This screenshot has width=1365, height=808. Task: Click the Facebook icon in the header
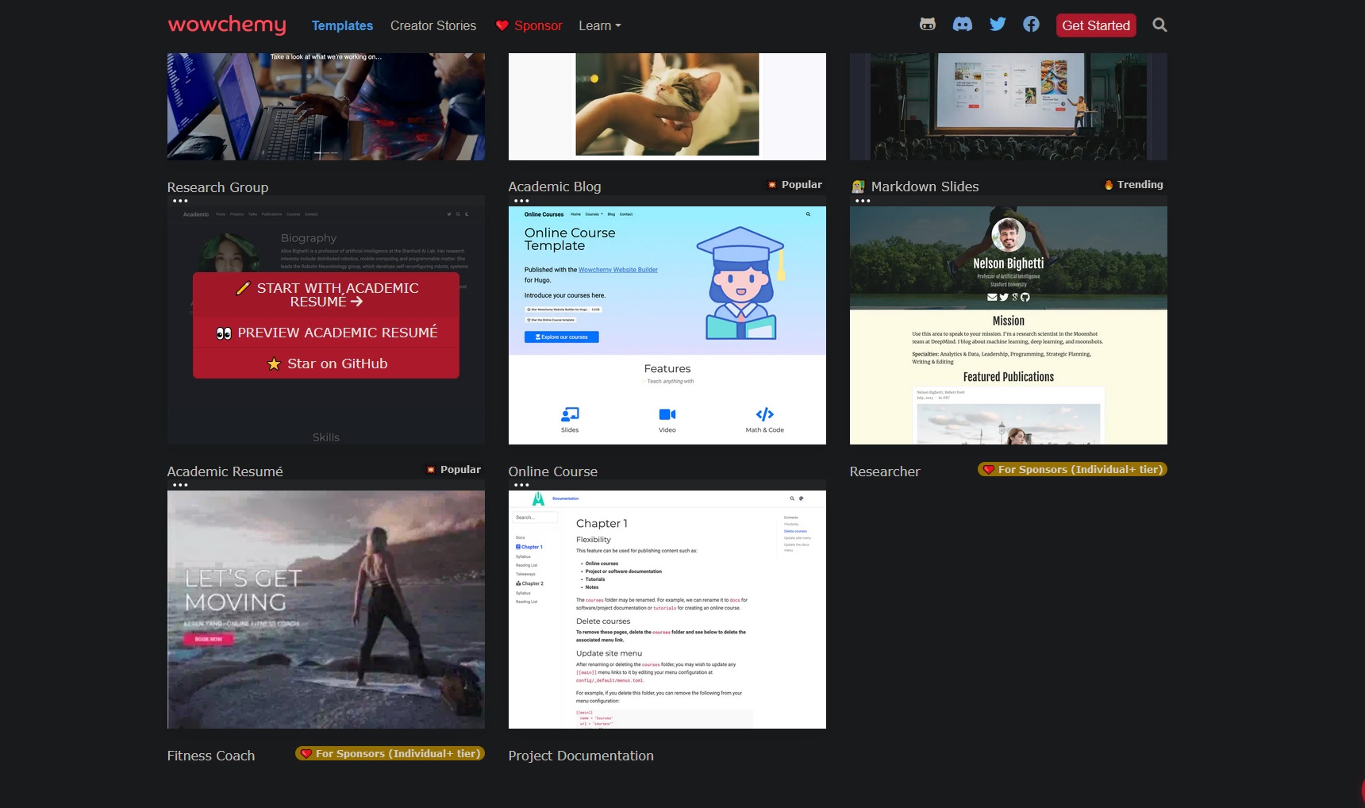(x=1031, y=24)
